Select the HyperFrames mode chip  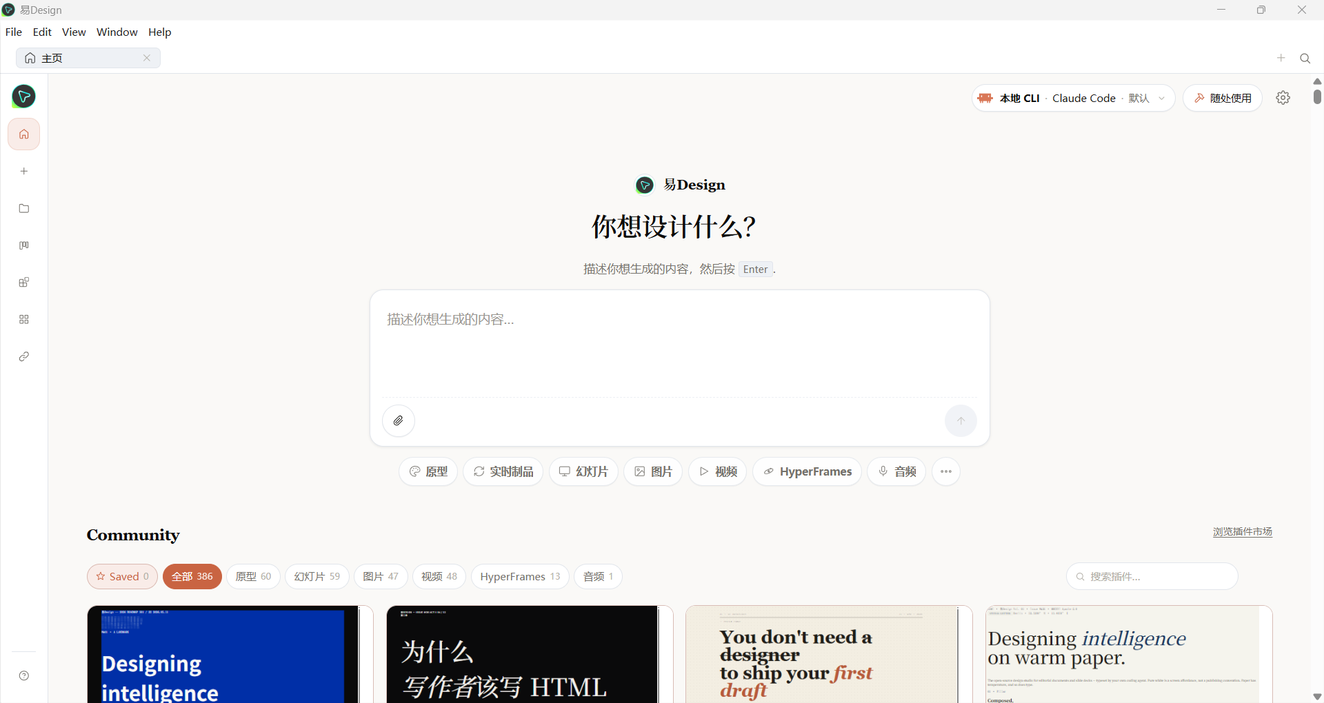(x=807, y=471)
